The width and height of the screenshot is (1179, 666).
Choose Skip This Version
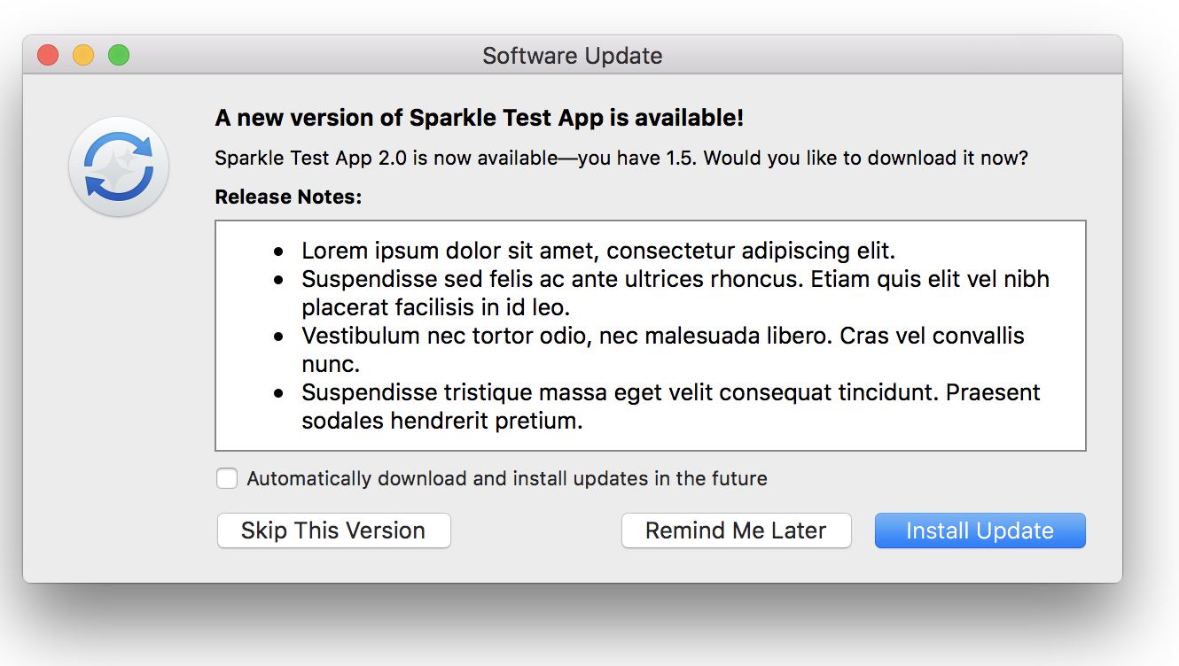click(x=334, y=530)
